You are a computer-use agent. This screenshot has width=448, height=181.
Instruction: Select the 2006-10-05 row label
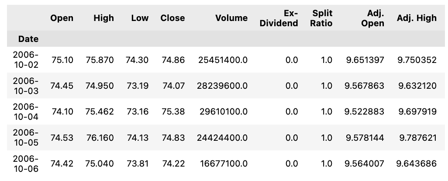click(x=25, y=138)
